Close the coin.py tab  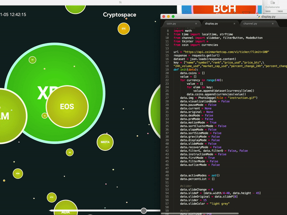196,24
